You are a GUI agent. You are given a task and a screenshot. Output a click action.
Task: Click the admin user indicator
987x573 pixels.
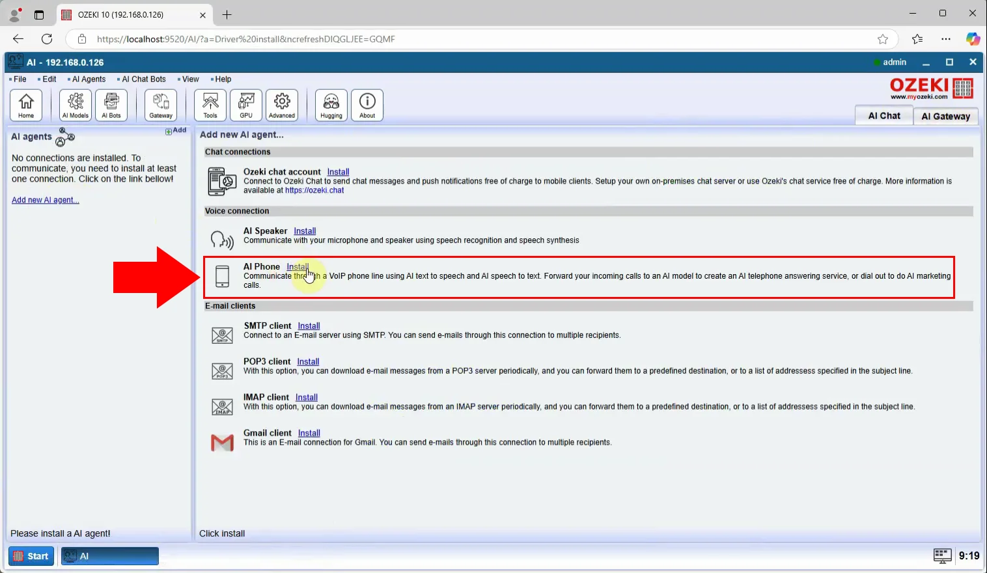(890, 62)
